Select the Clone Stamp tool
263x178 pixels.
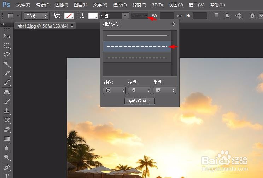tap(7, 111)
